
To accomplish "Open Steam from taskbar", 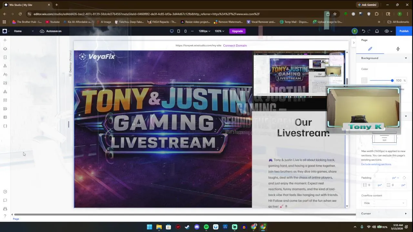I will point(187,227).
